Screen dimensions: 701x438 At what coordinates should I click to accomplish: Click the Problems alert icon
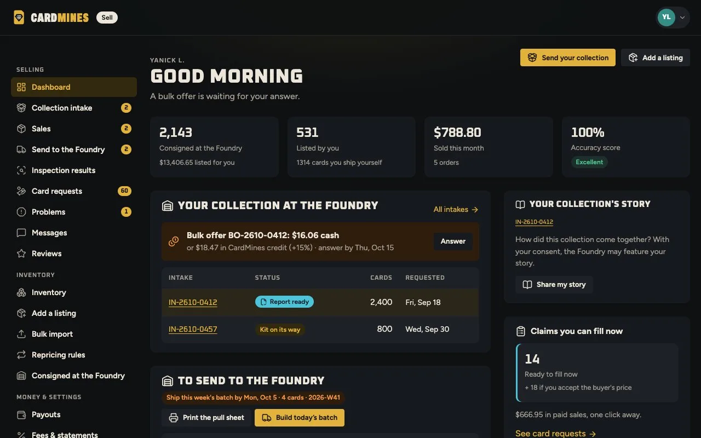tap(21, 212)
